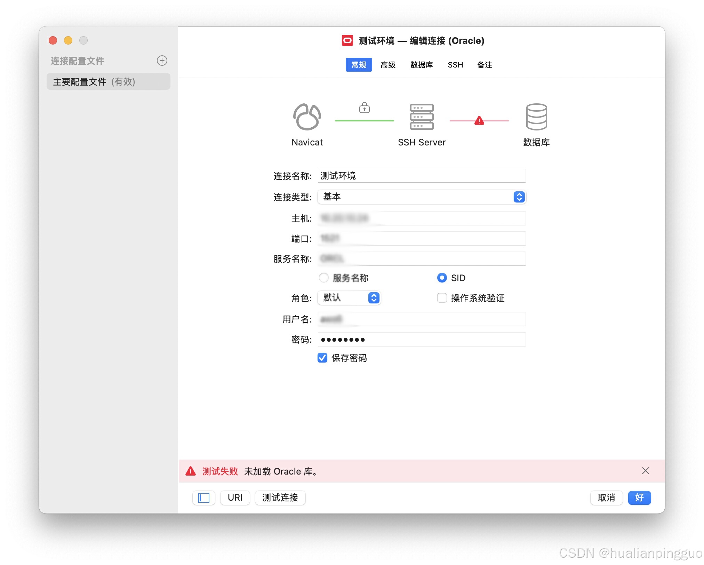Add a new connection profile with the plus icon
The width and height of the screenshot is (704, 565).
click(x=162, y=61)
